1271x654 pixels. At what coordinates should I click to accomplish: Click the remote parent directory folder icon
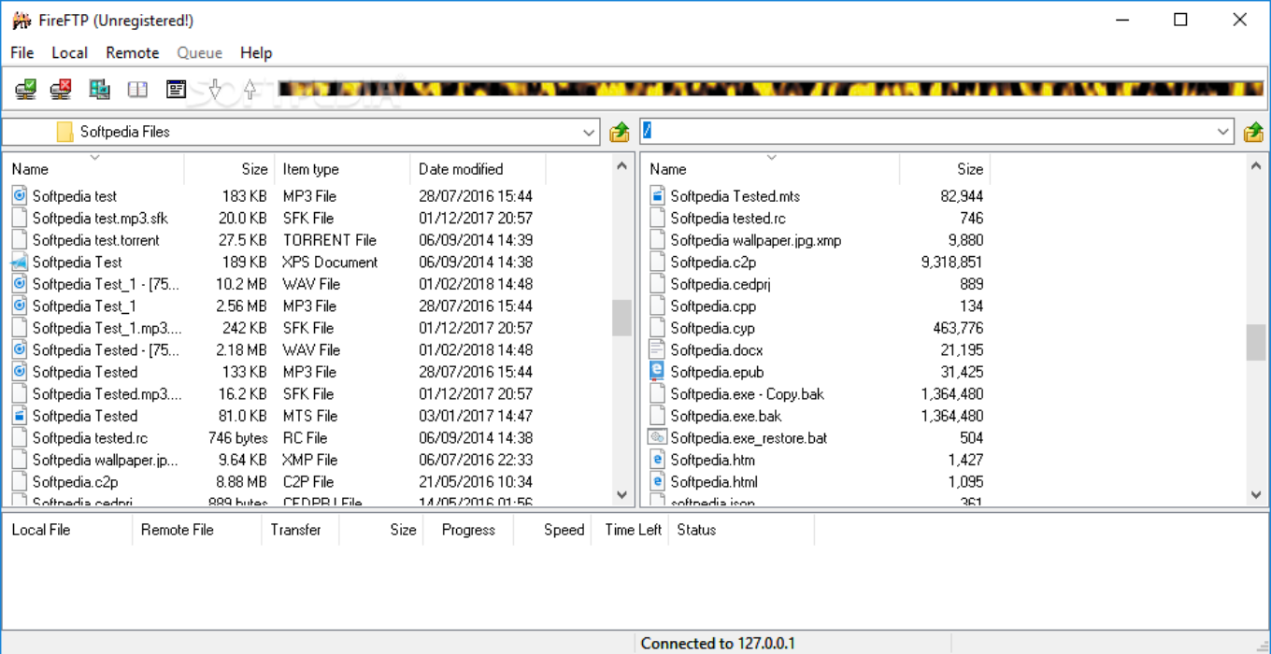tap(1253, 131)
